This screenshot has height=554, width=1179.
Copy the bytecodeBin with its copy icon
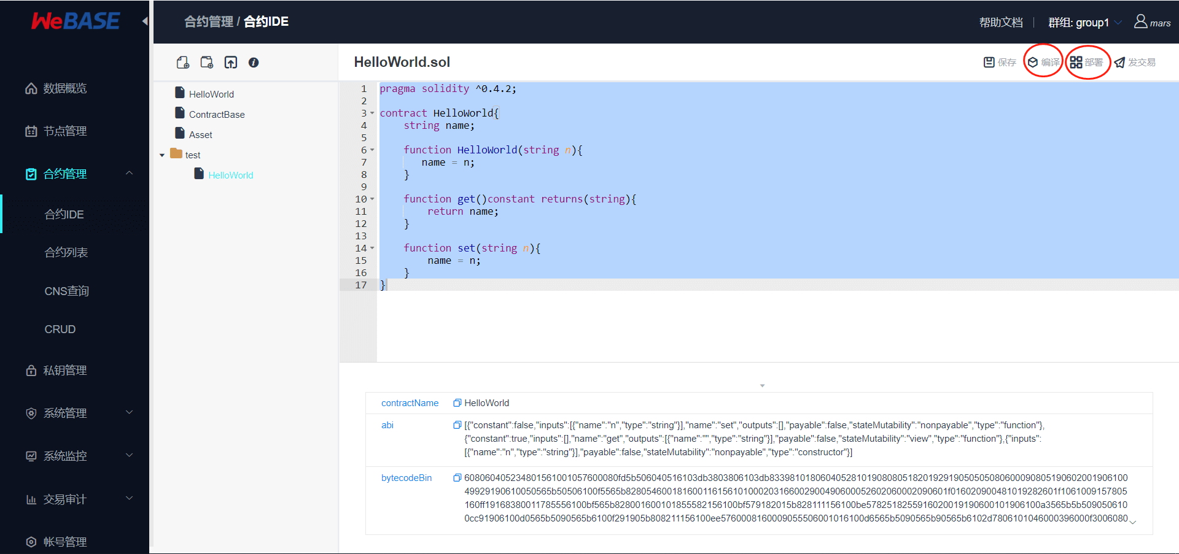tap(457, 477)
